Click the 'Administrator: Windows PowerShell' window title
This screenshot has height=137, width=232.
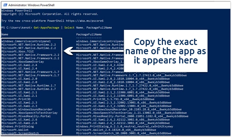pyautogui.click(x=31, y=5)
